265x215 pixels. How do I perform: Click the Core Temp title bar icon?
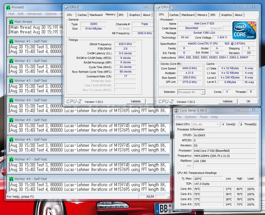pos(176,110)
